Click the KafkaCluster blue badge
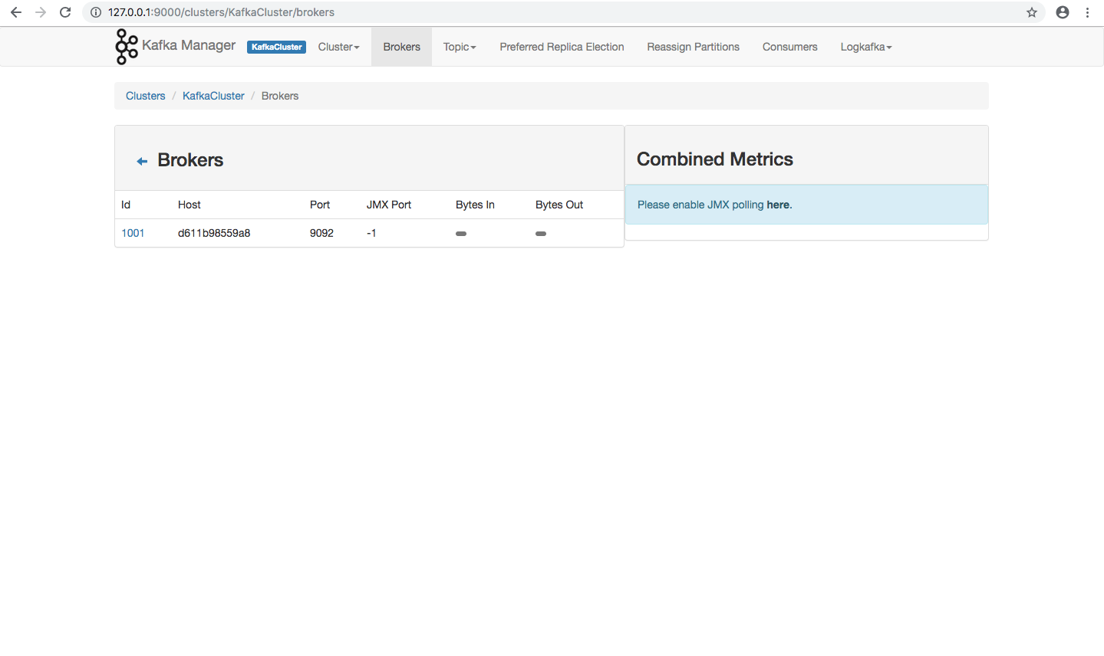 tap(276, 47)
